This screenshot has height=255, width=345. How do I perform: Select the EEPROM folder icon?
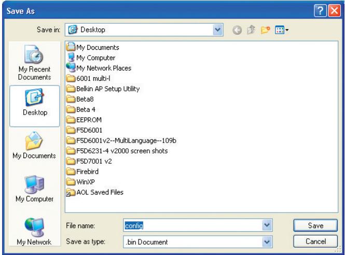click(71, 120)
